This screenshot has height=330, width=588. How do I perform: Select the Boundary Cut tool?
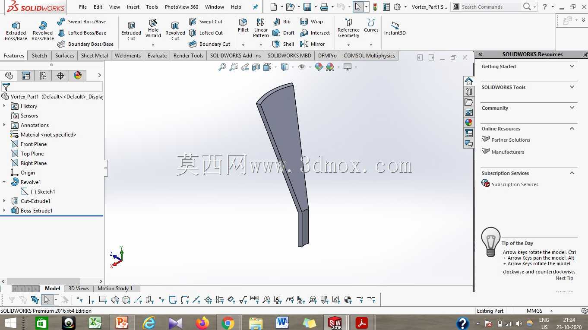pyautogui.click(x=209, y=44)
